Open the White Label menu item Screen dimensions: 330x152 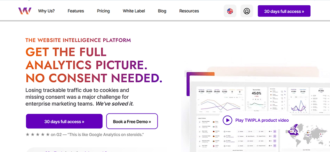(134, 11)
